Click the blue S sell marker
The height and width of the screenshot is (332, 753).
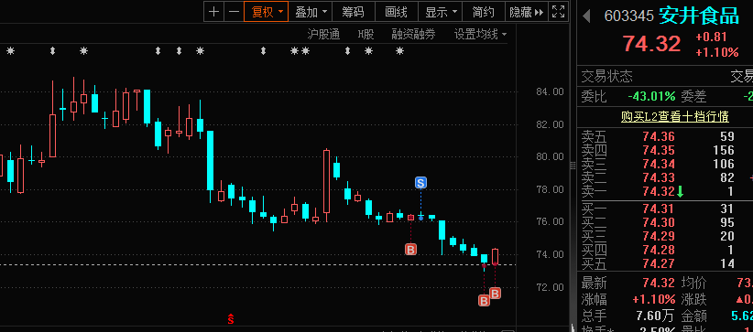click(420, 182)
